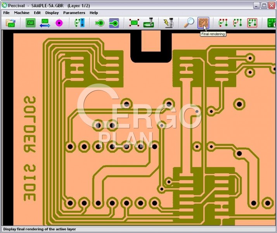Open the Parameters menu
Screen dimensions: 277x233
coord(74,13)
